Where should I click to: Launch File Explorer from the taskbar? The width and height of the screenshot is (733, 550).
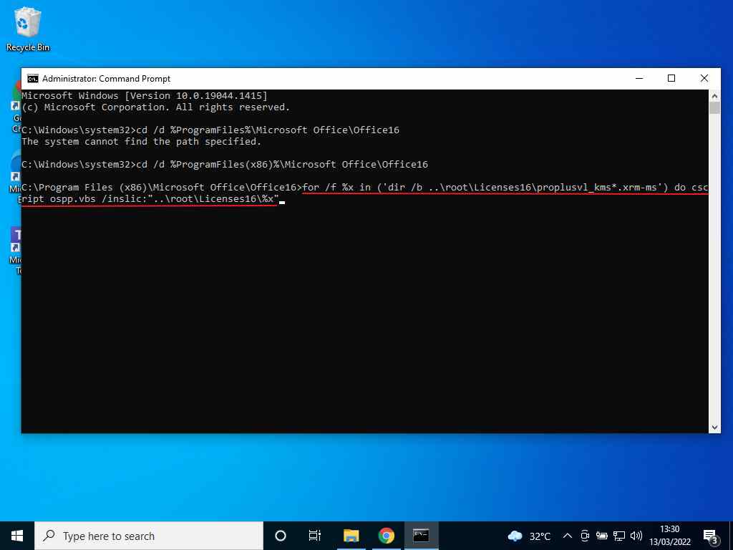click(351, 536)
